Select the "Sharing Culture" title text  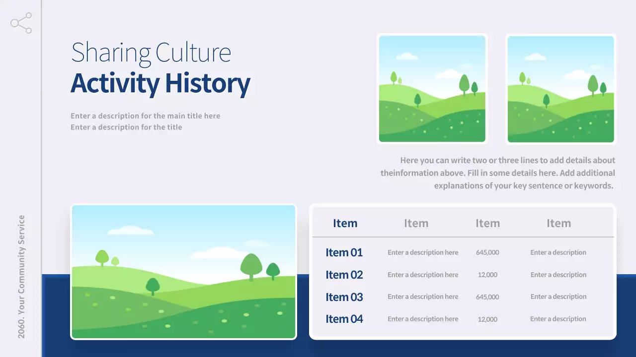[151, 53]
